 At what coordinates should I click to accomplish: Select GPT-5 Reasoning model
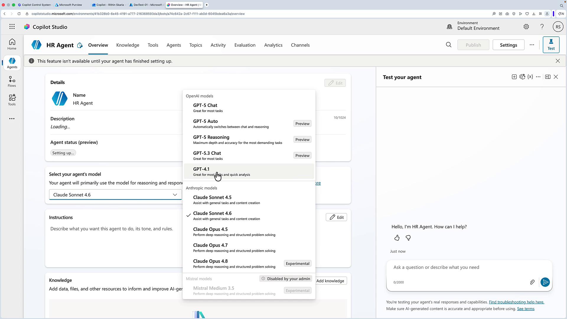[249, 140]
